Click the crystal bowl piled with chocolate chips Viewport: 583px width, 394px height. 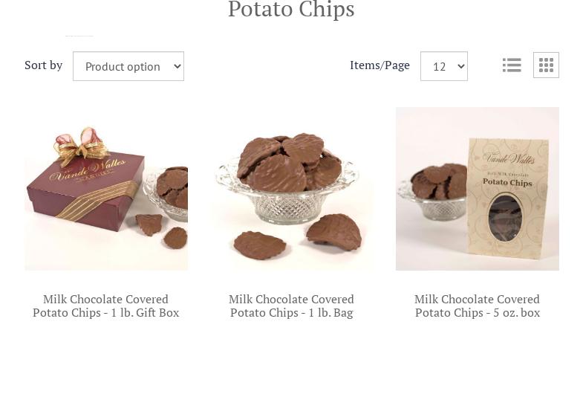pos(287,178)
